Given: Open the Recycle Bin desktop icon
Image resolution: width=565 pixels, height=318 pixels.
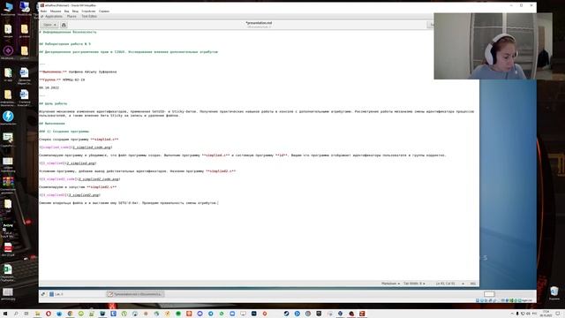Looking at the screenshot, I should [x=554, y=292].
